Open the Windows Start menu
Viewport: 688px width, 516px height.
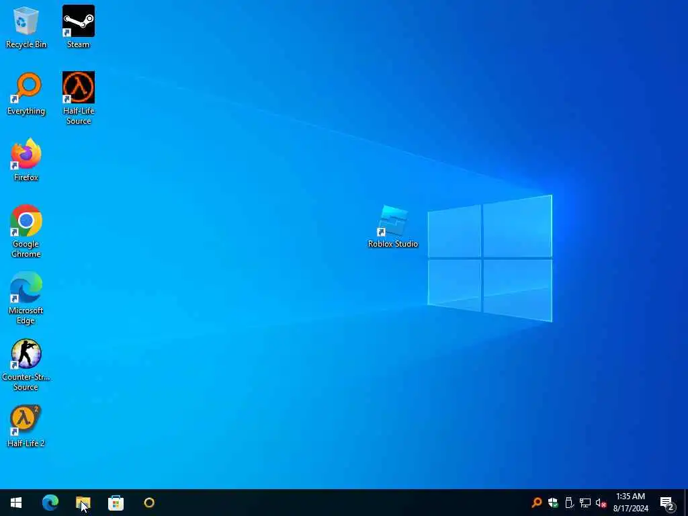(16, 503)
